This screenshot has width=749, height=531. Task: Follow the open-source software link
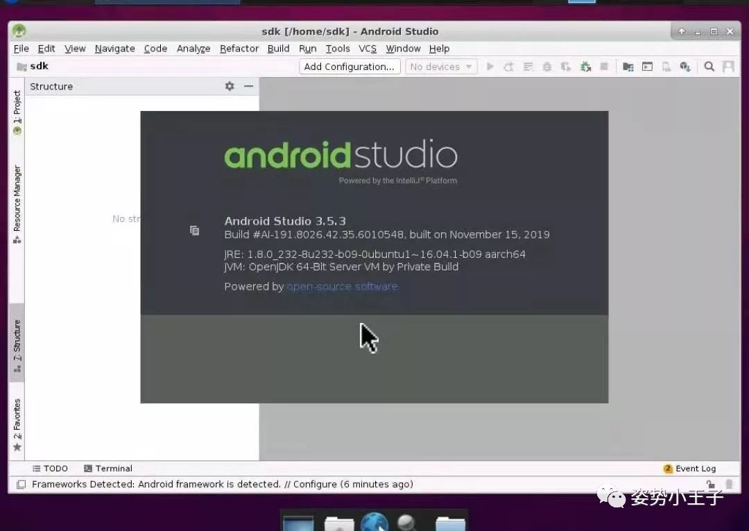[342, 286]
